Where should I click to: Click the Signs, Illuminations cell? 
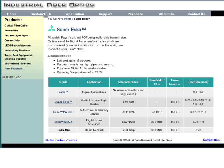[94, 92]
